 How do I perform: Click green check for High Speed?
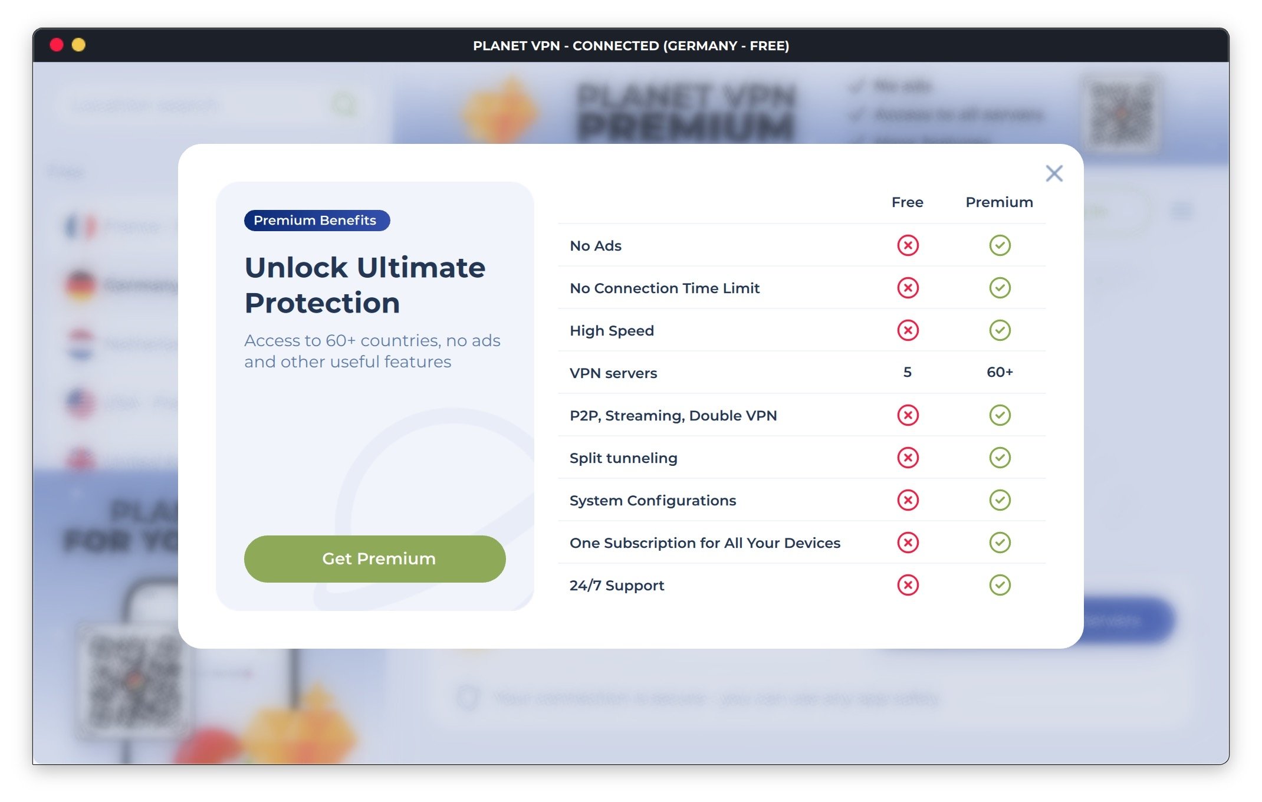[1000, 330]
